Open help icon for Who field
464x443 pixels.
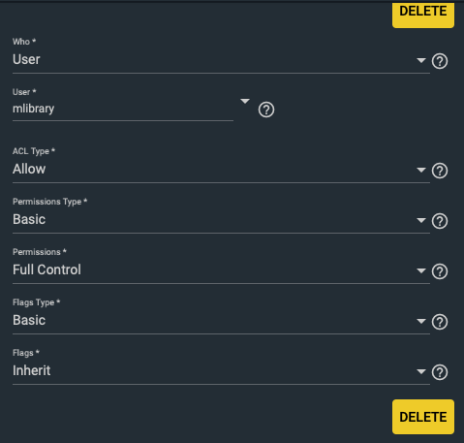click(440, 61)
